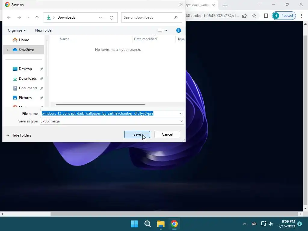
Task: Open the Windows Start menu
Action: tap(134, 224)
